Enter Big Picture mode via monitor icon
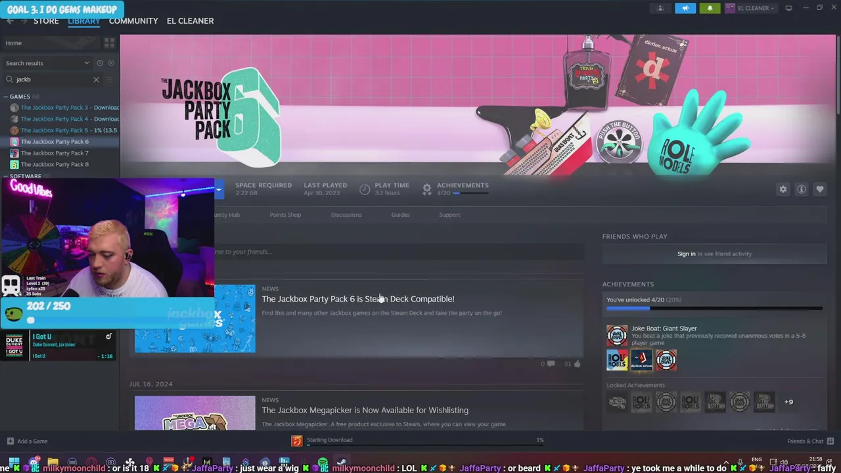Image resolution: width=841 pixels, height=473 pixels. click(x=788, y=8)
